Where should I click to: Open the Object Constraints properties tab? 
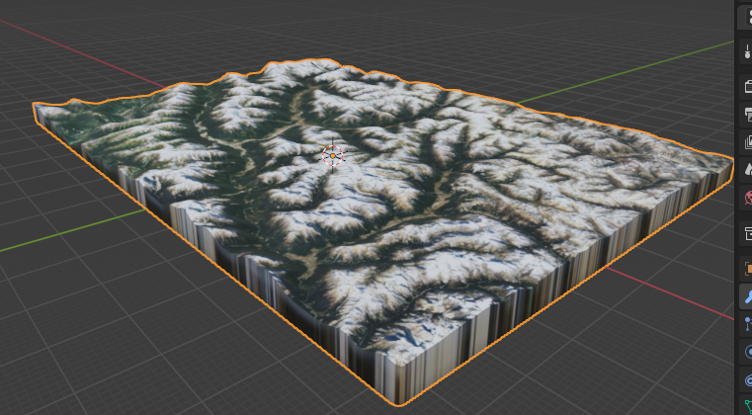[746, 379]
